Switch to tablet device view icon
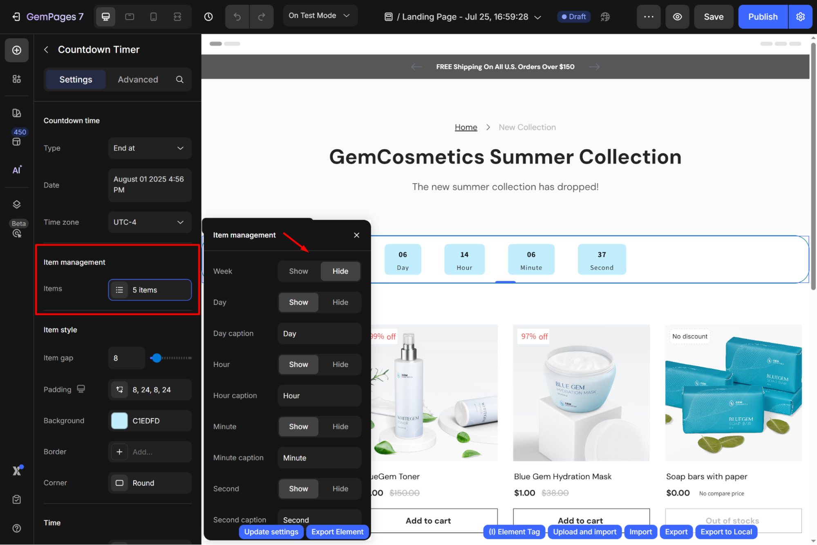Screen dimensions: 817x545 (x=130, y=17)
